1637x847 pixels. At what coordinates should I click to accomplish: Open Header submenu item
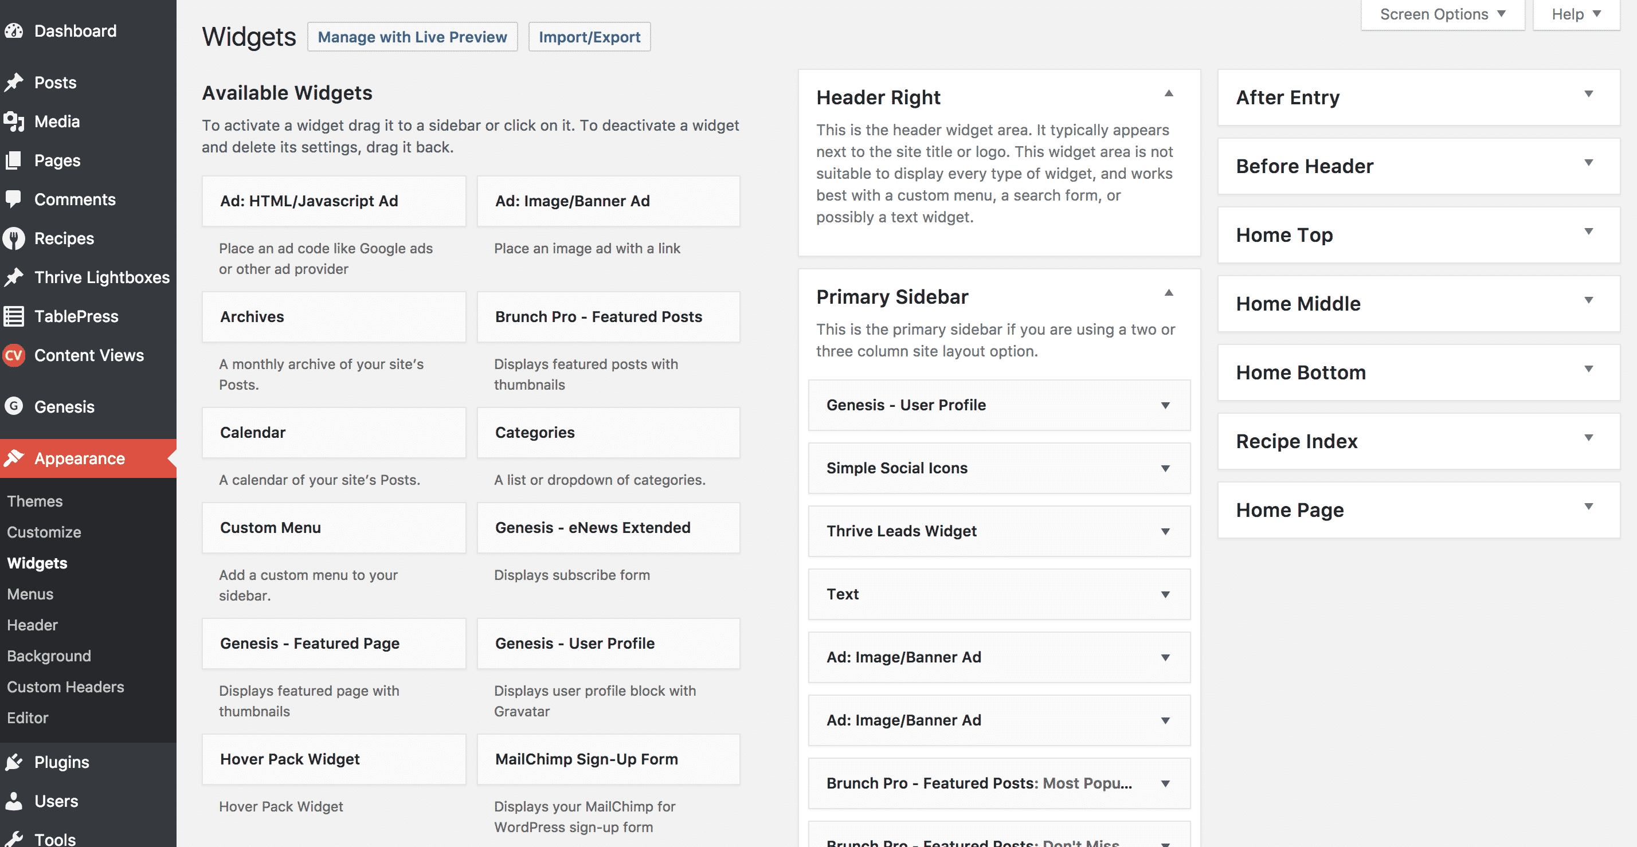(x=33, y=625)
